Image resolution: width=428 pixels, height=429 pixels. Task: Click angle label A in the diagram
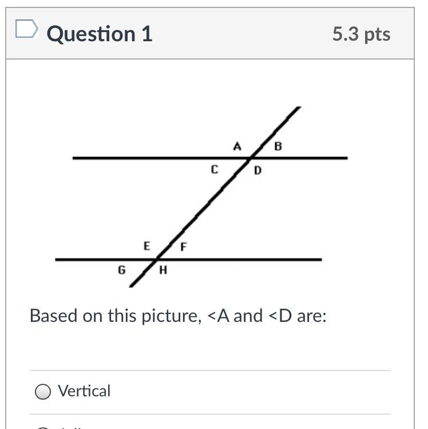[237, 147]
